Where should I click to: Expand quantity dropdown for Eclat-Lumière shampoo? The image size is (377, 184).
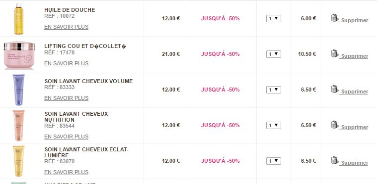click(274, 161)
